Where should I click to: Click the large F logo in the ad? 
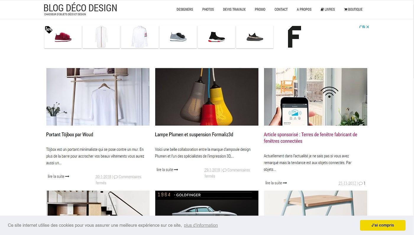tap(294, 37)
